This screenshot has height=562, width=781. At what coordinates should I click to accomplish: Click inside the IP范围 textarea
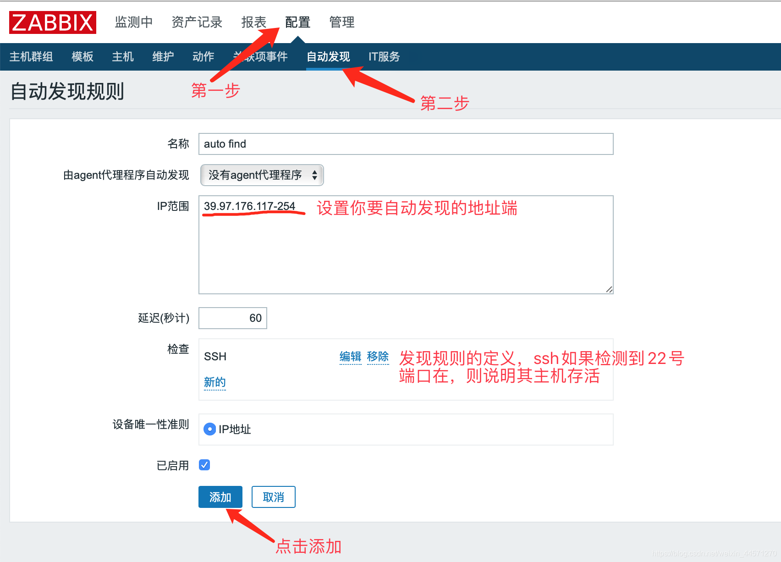(x=406, y=245)
